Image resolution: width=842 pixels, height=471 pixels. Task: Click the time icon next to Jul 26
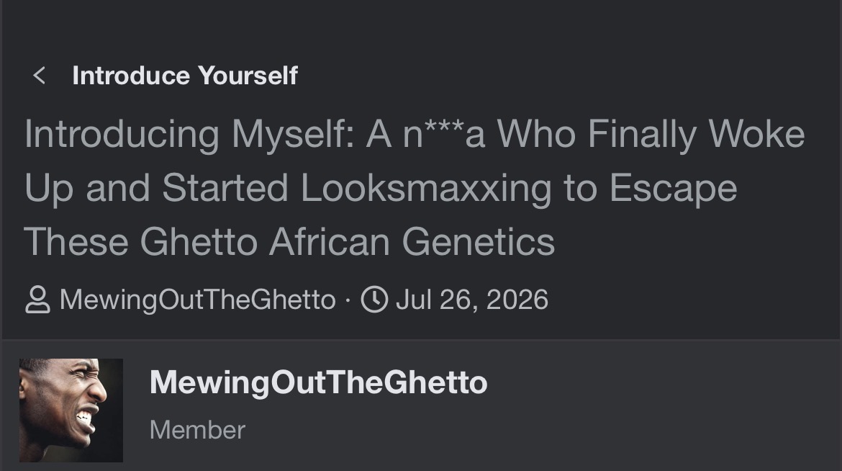[x=374, y=299]
